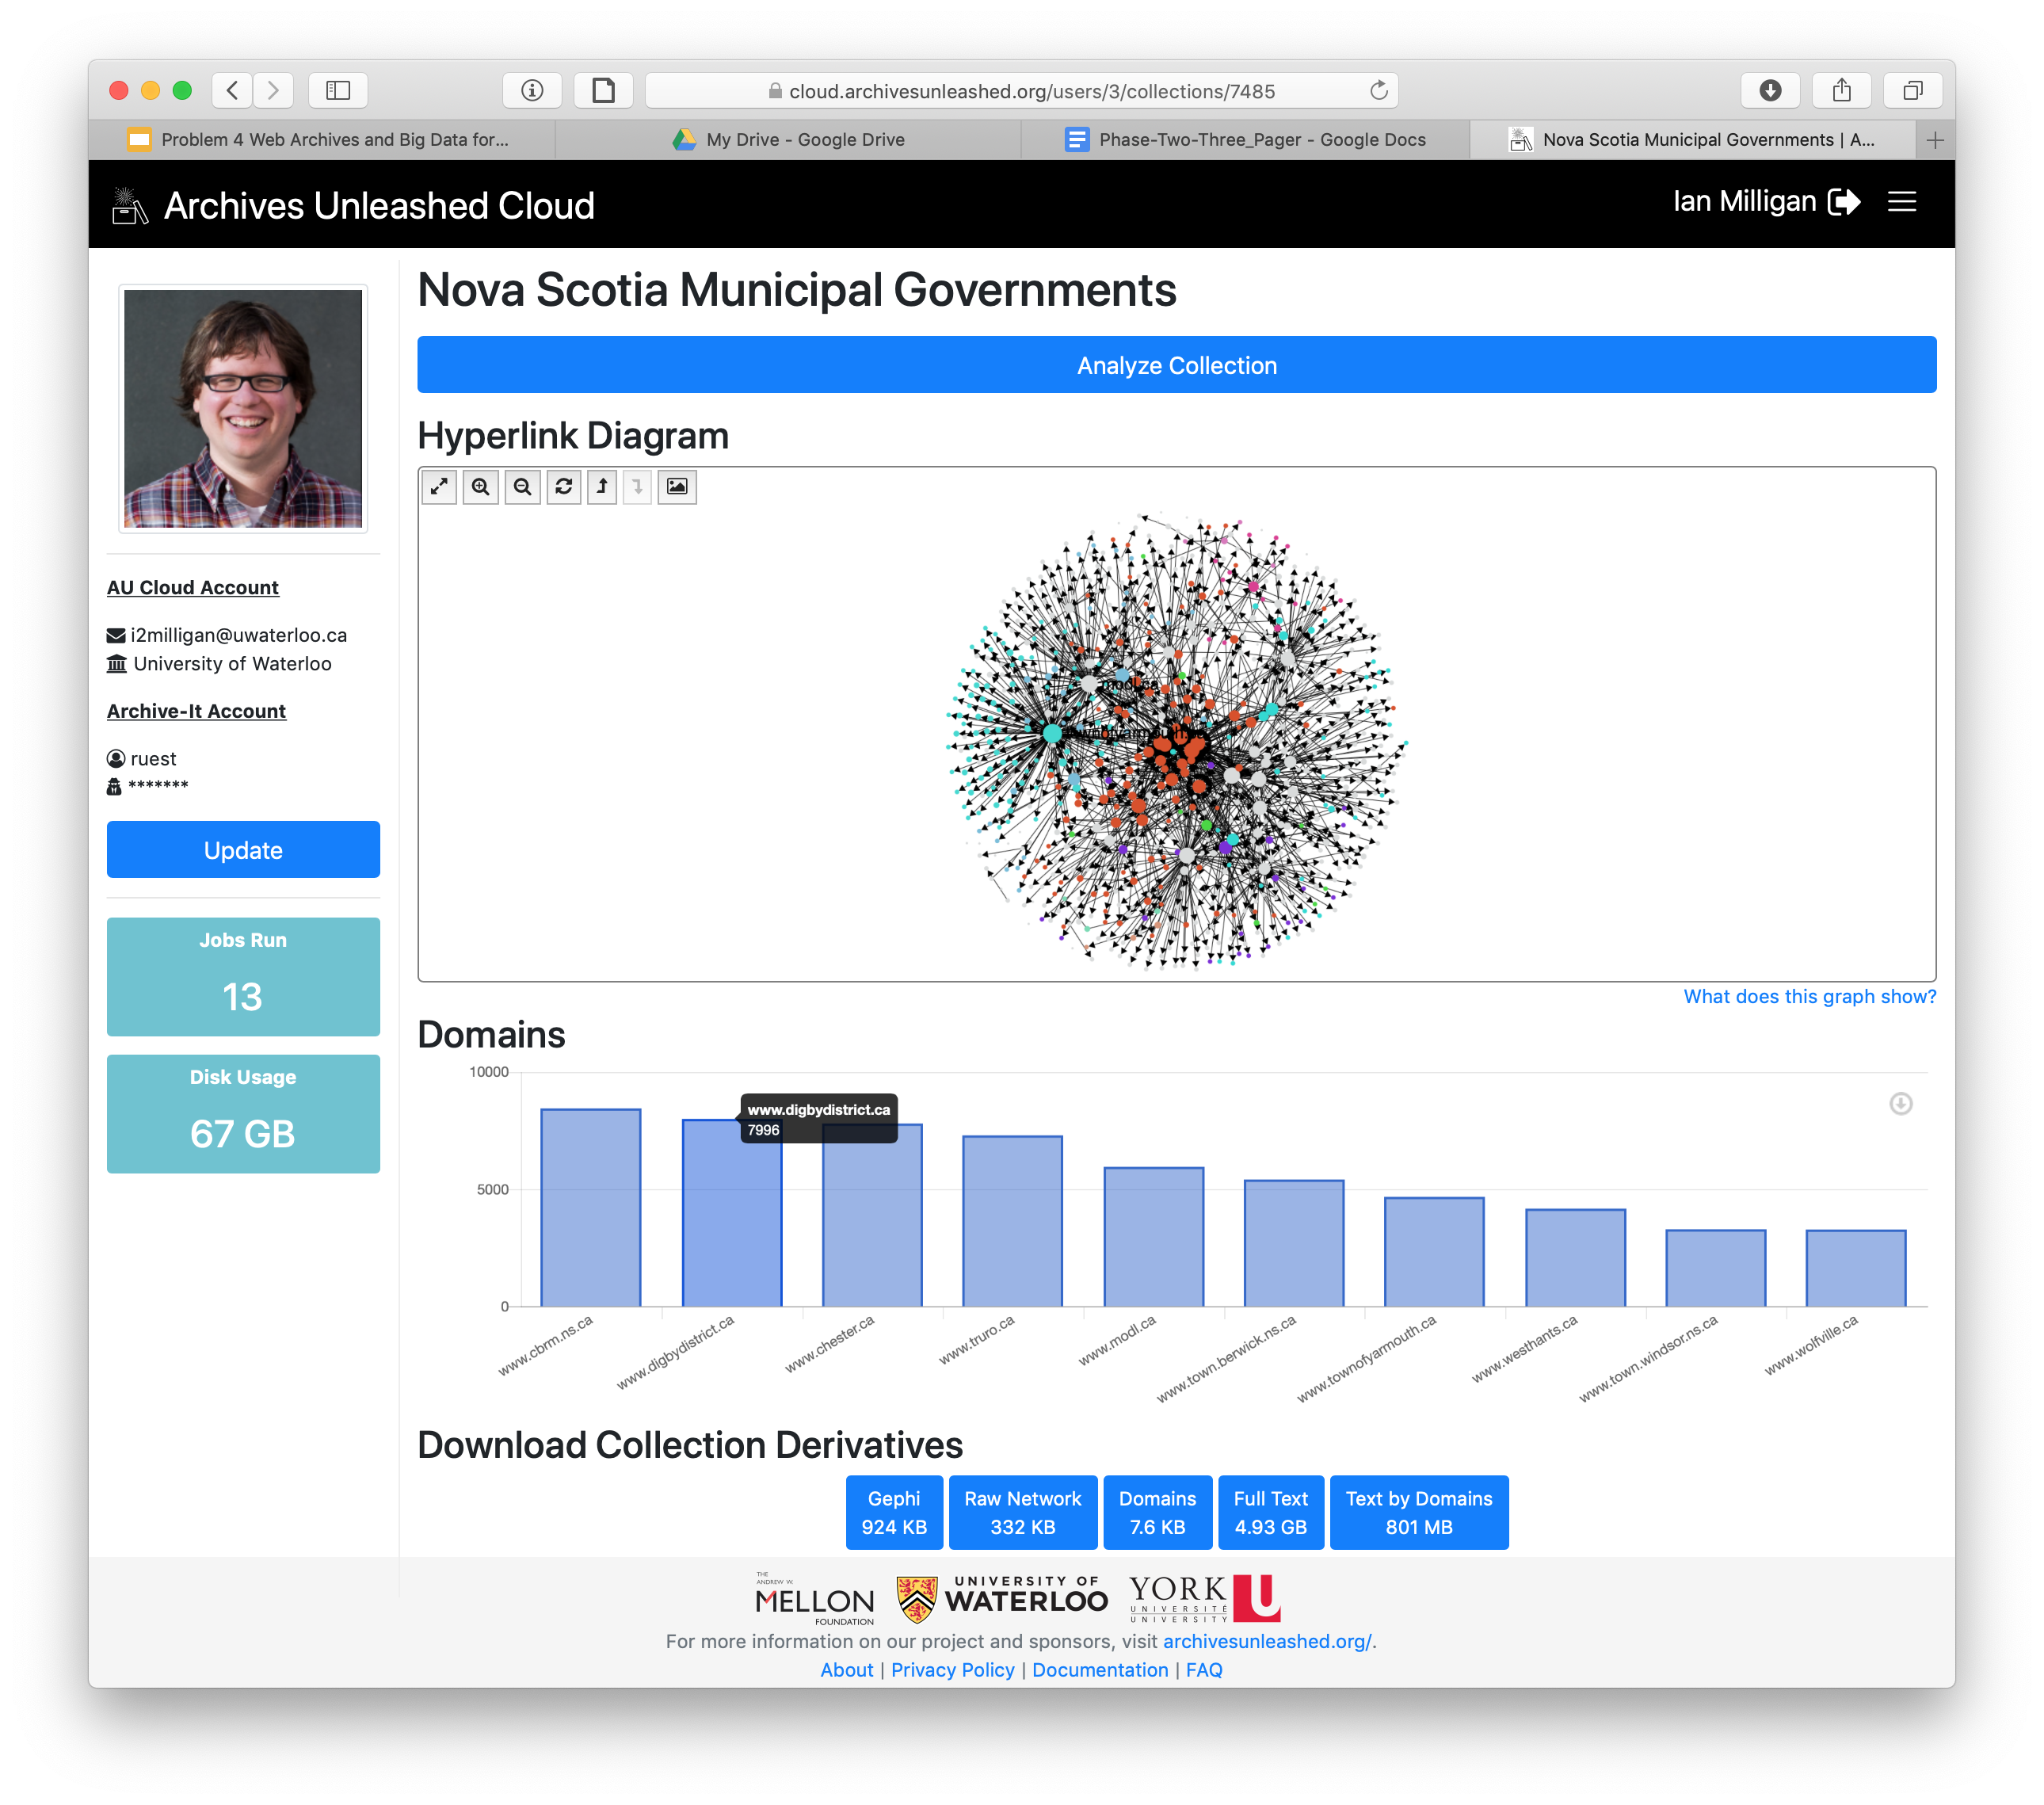Refresh the hyperlink diagram layout
Image resolution: width=2044 pixels, height=1805 pixels.
click(x=564, y=487)
